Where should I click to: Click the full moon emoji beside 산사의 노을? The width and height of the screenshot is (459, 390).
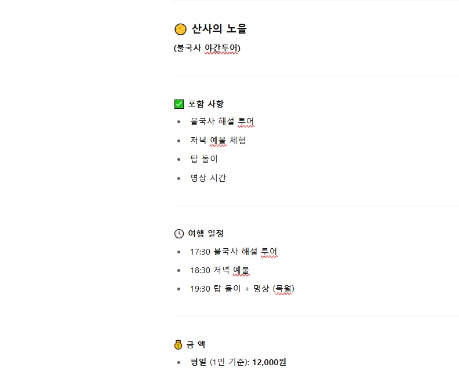[x=180, y=30]
